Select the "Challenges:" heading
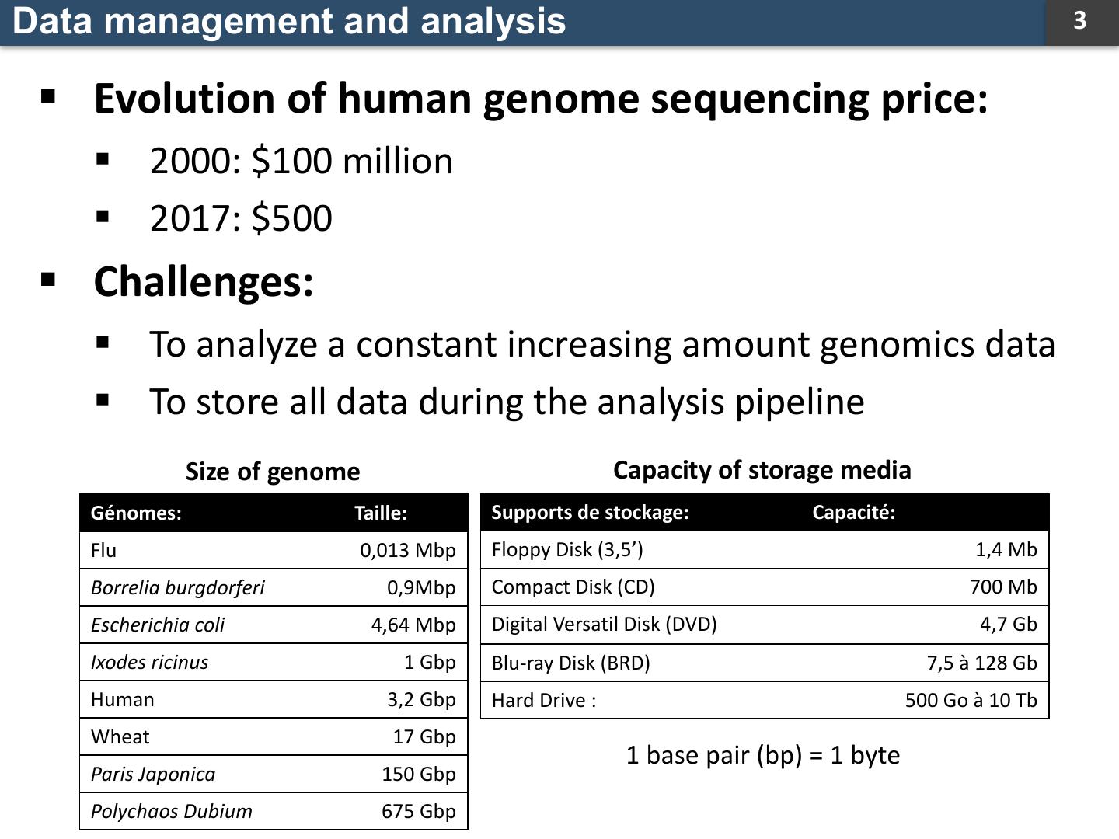Viewport: 1119px width, 839px height. [204, 281]
